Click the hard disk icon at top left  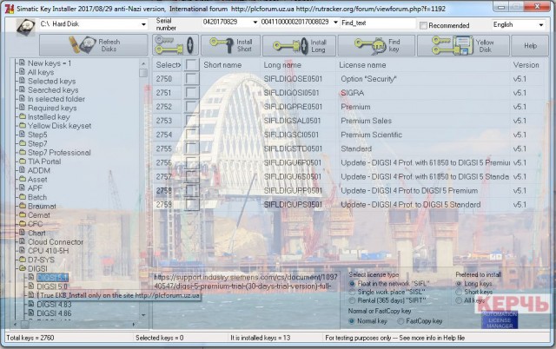pos(25,27)
